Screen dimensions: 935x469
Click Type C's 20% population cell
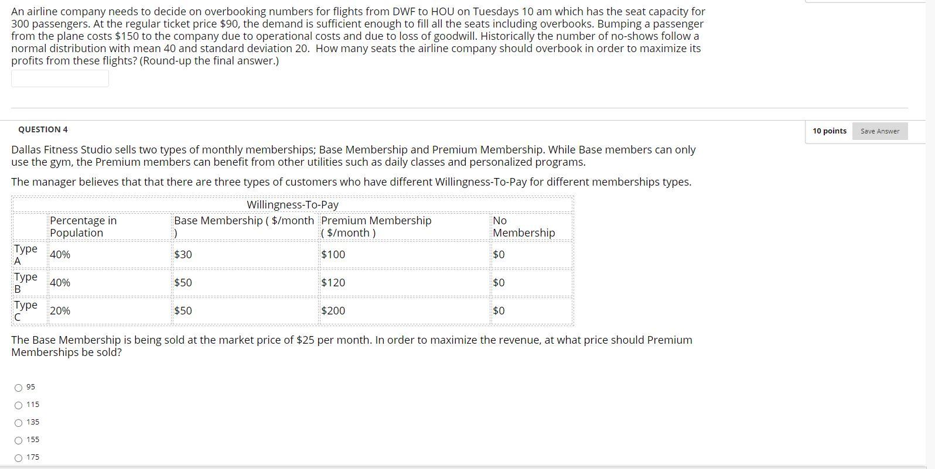60,311
